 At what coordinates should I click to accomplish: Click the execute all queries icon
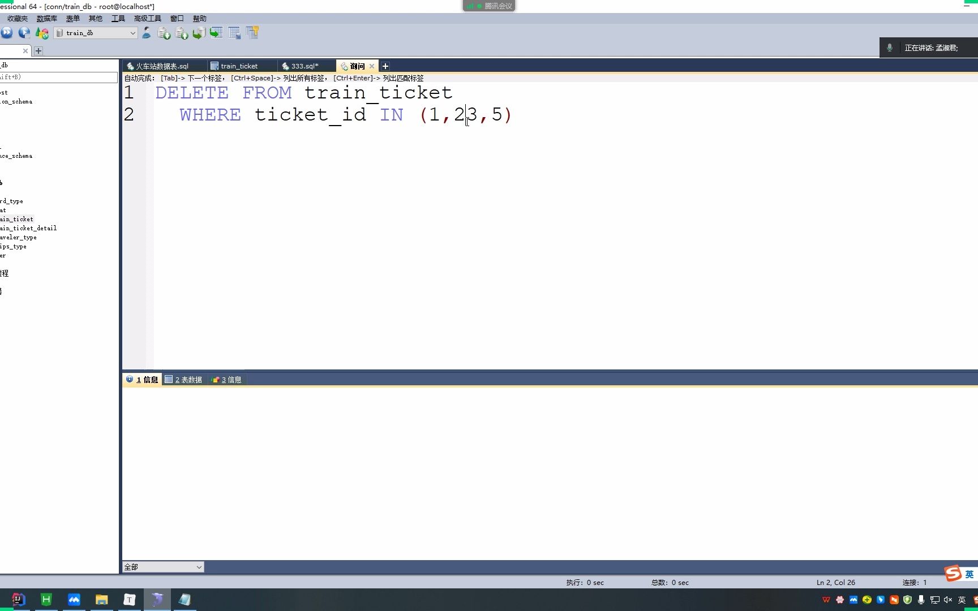7,33
